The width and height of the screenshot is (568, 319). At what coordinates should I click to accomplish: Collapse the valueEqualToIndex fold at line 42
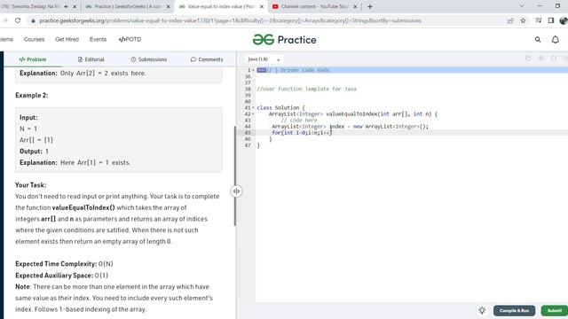(x=253, y=114)
